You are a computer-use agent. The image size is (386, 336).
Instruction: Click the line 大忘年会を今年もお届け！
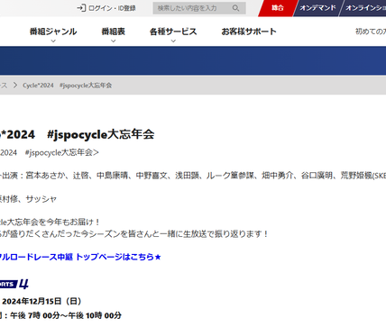coord(53,222)
